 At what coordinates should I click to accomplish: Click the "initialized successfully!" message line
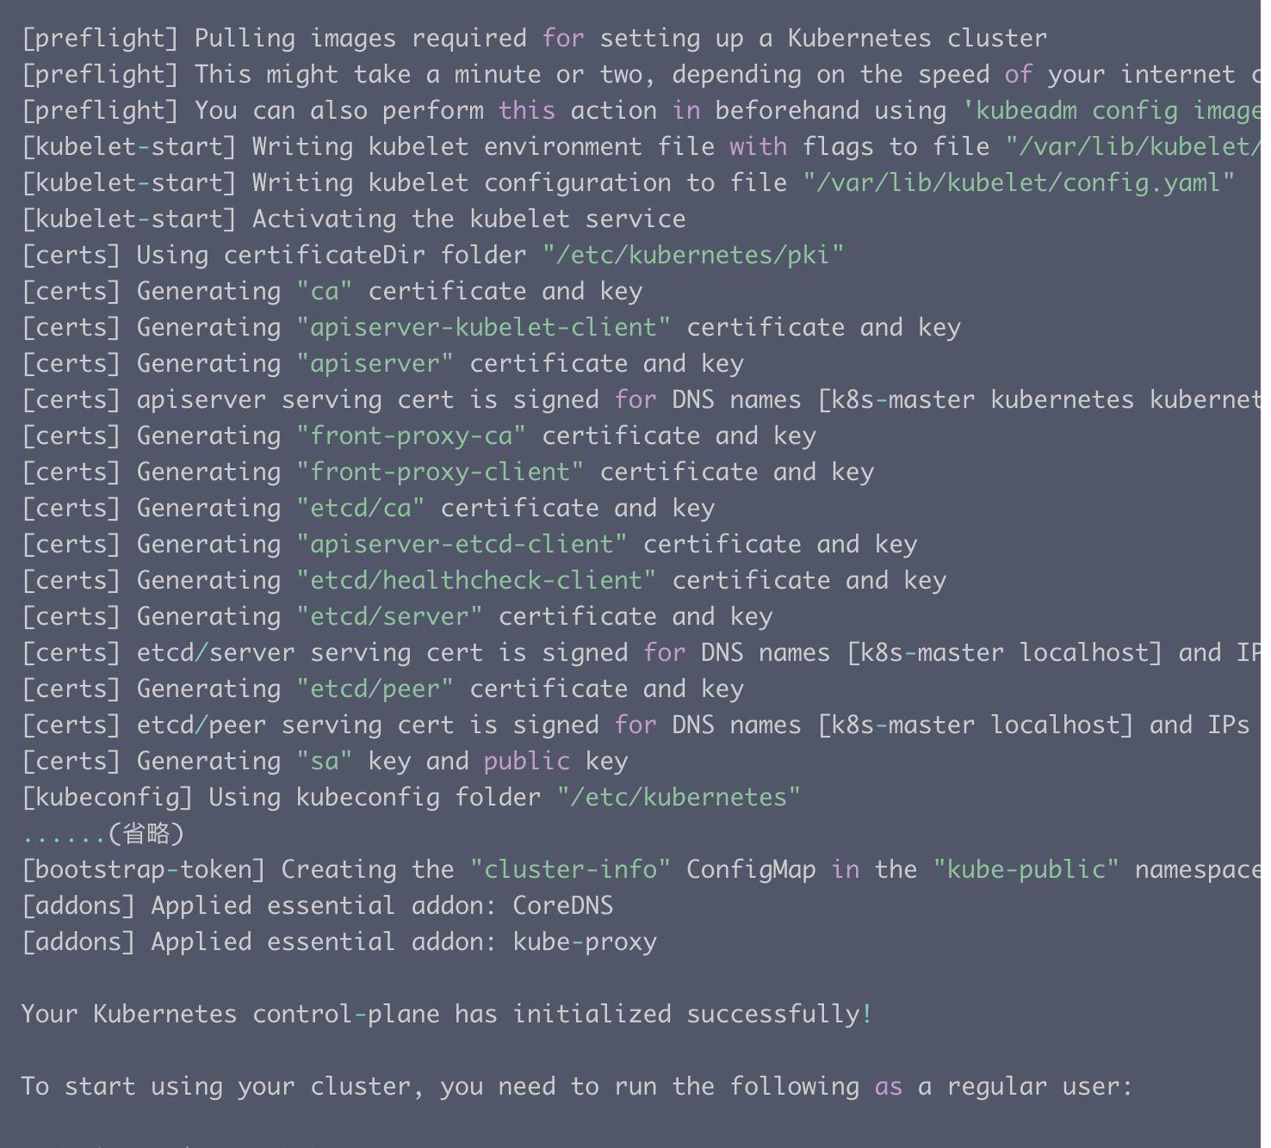447,1015
